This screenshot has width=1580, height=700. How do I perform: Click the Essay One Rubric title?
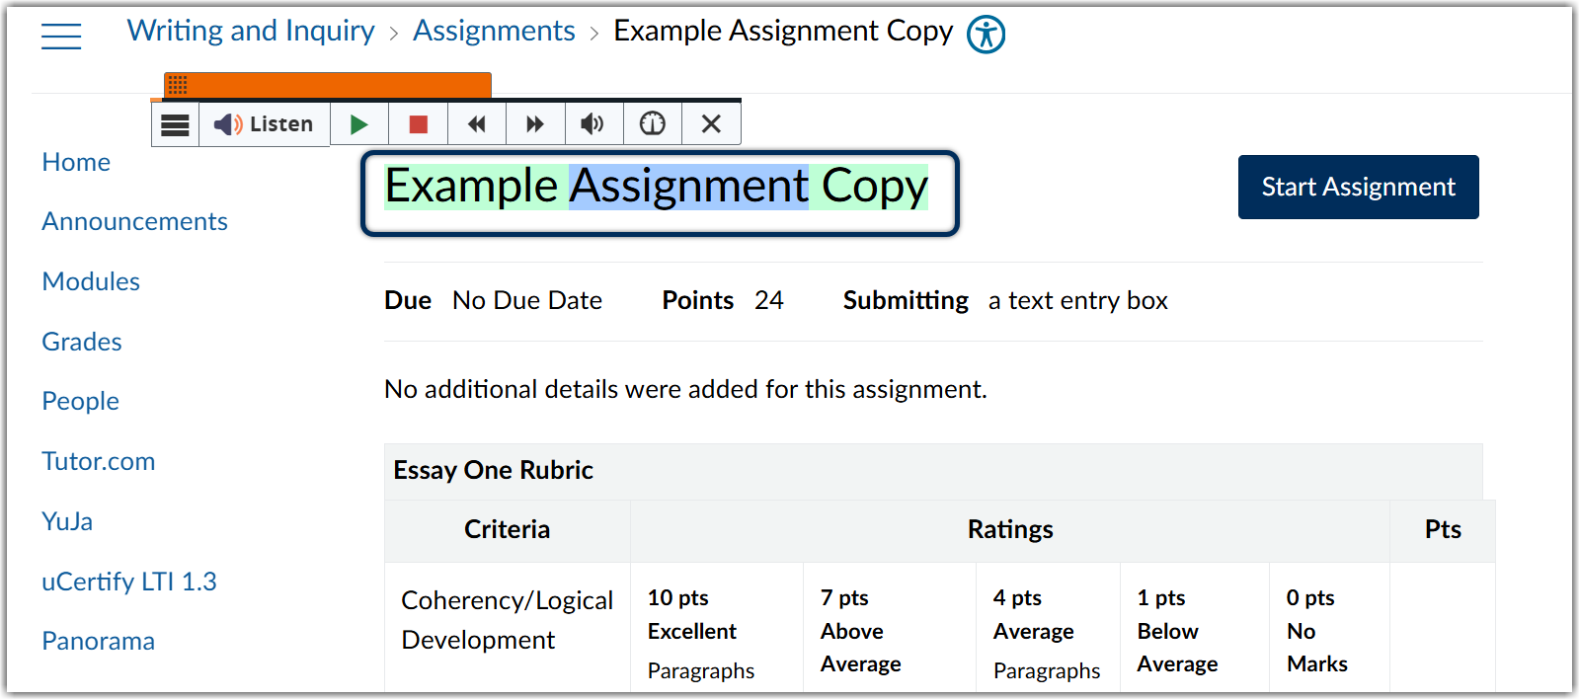(494, 470)
